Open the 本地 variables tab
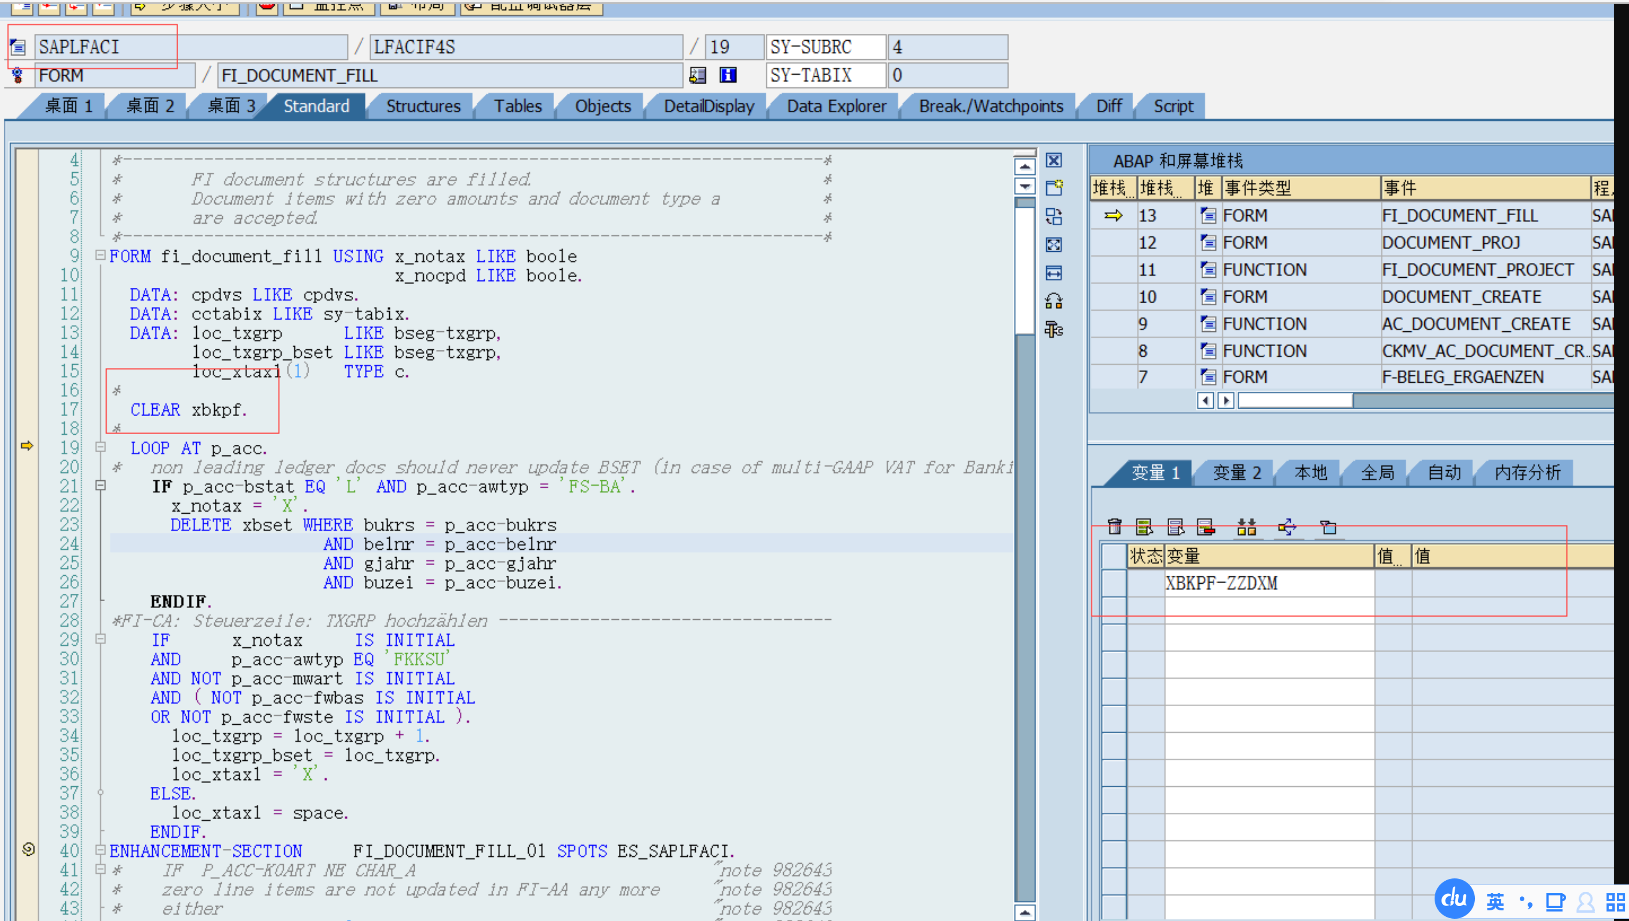 1311,473
